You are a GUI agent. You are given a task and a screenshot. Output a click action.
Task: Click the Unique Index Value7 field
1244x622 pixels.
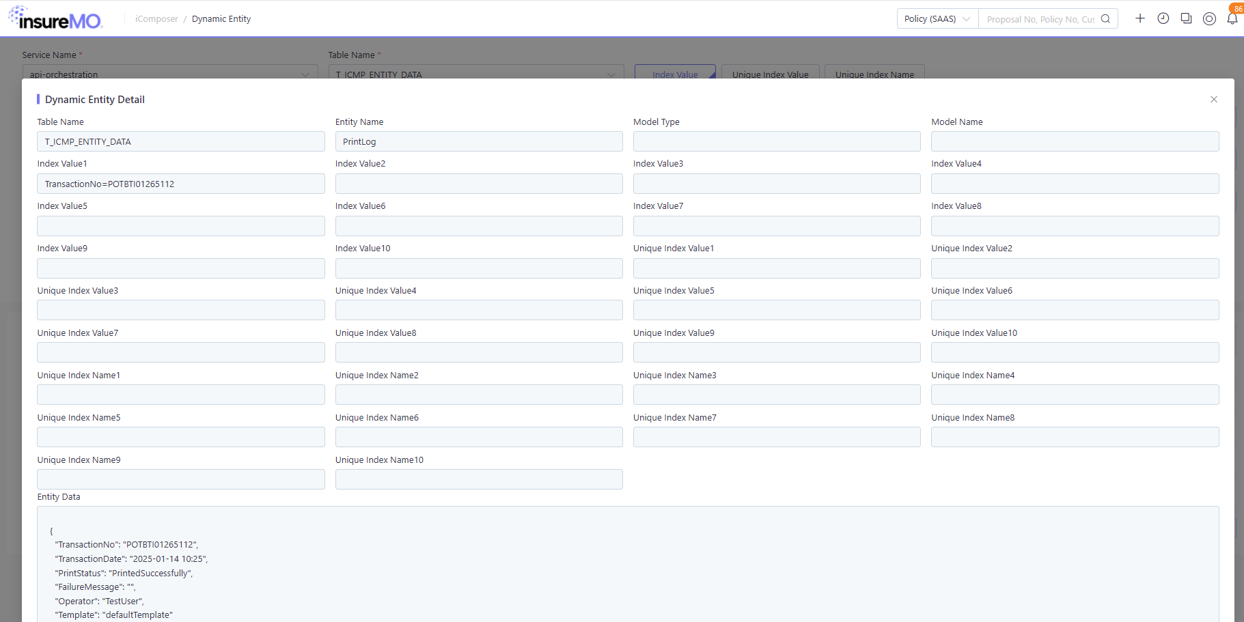pos(181,352)
